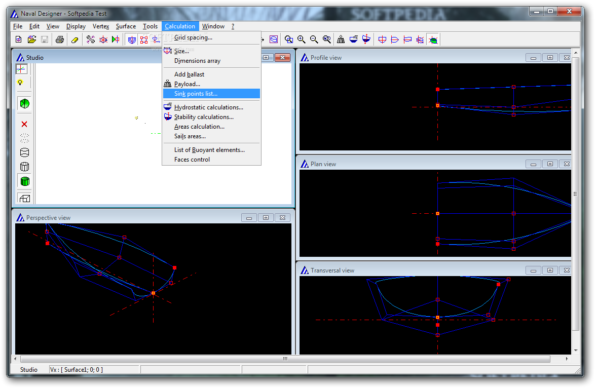This screenshot has height=388, width=595.
Task: Maximize the Transversal view window
Action: pyautogui.click(x=550, y=270)
